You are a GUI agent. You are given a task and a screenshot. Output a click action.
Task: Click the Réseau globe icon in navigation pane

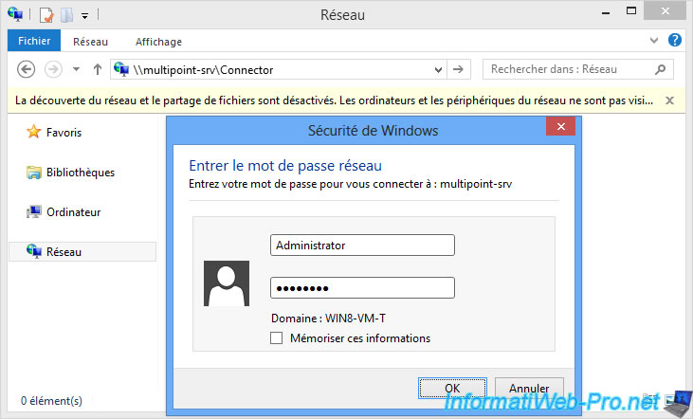click(x=33, y=251)
